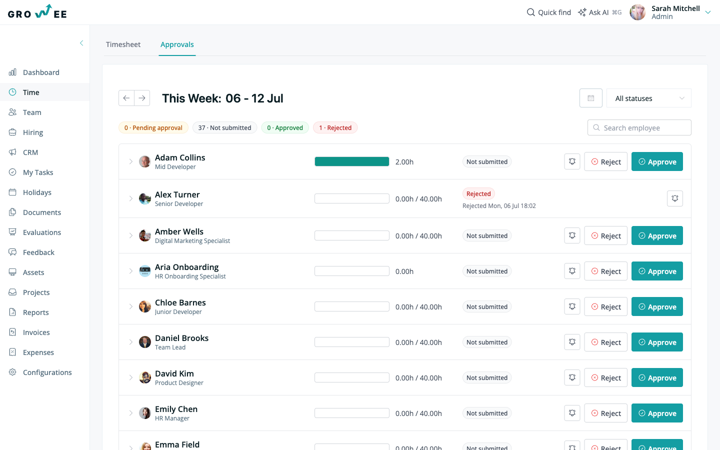Go to next week arrow

pos(142,98)
